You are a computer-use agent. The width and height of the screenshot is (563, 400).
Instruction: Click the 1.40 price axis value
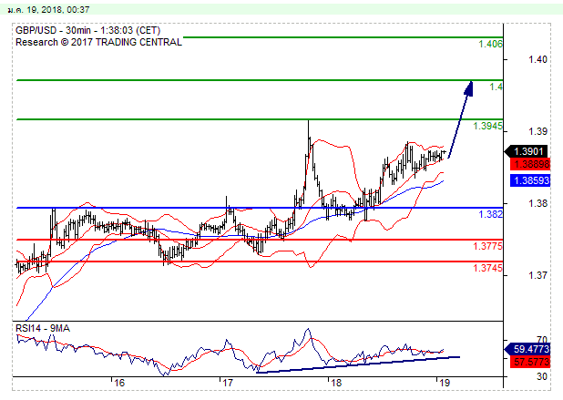coord(537,59)
